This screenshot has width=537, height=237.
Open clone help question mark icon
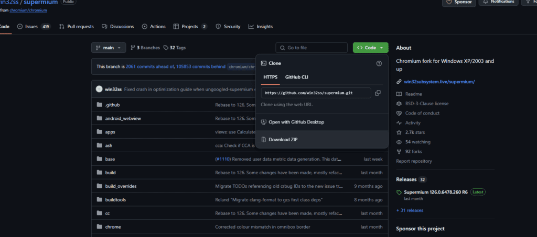click(x=379, y=63)
